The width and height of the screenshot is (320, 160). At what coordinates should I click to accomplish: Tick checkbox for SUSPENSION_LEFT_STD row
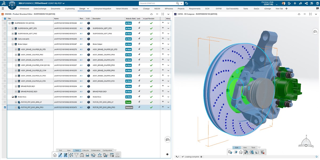[5, 28]
